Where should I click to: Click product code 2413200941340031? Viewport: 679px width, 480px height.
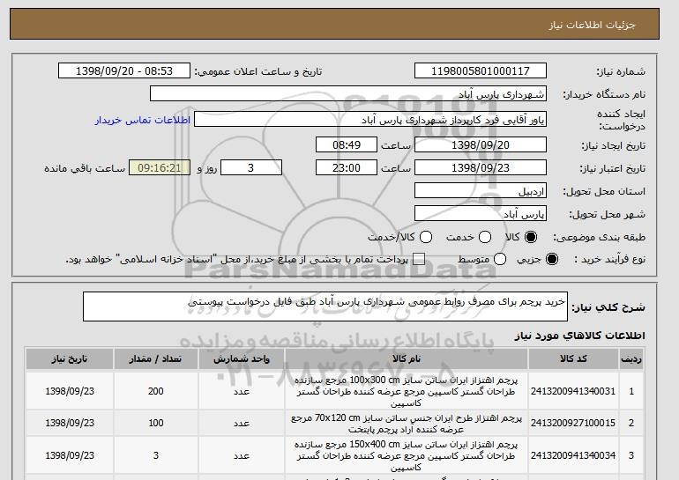click(x=573, y=391)
